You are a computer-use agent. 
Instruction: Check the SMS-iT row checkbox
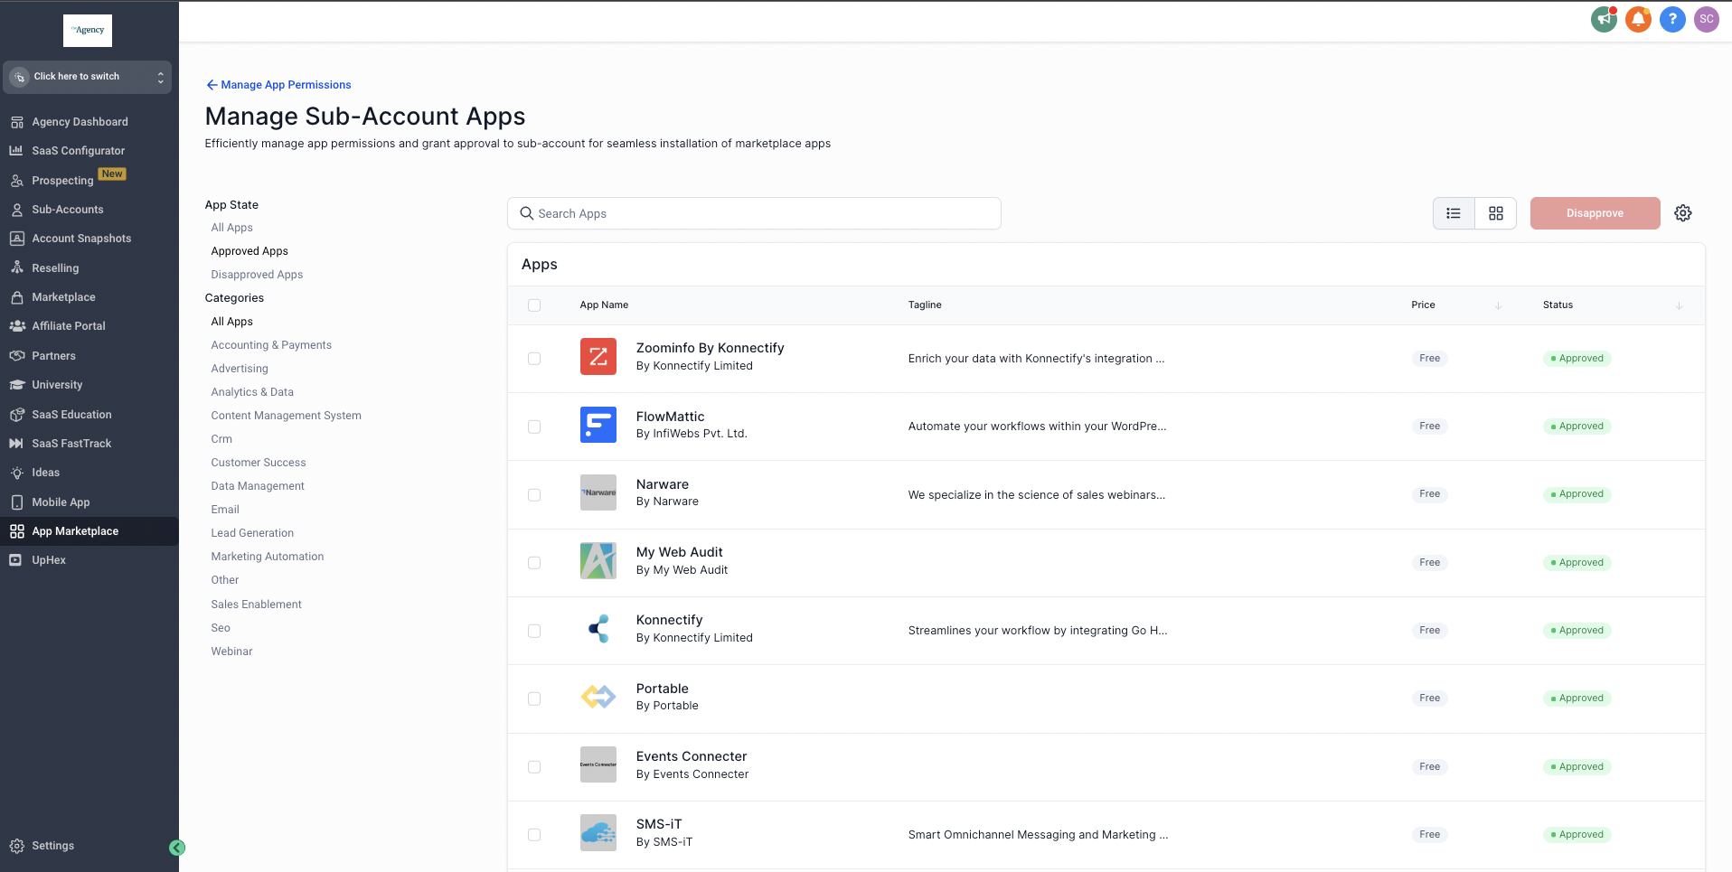coord(534,835)
